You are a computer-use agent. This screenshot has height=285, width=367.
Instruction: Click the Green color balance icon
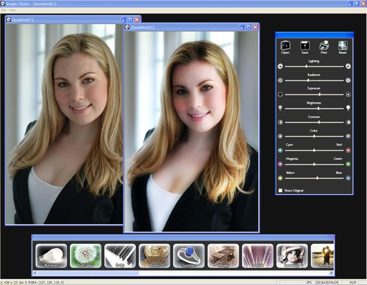[348, 164]
